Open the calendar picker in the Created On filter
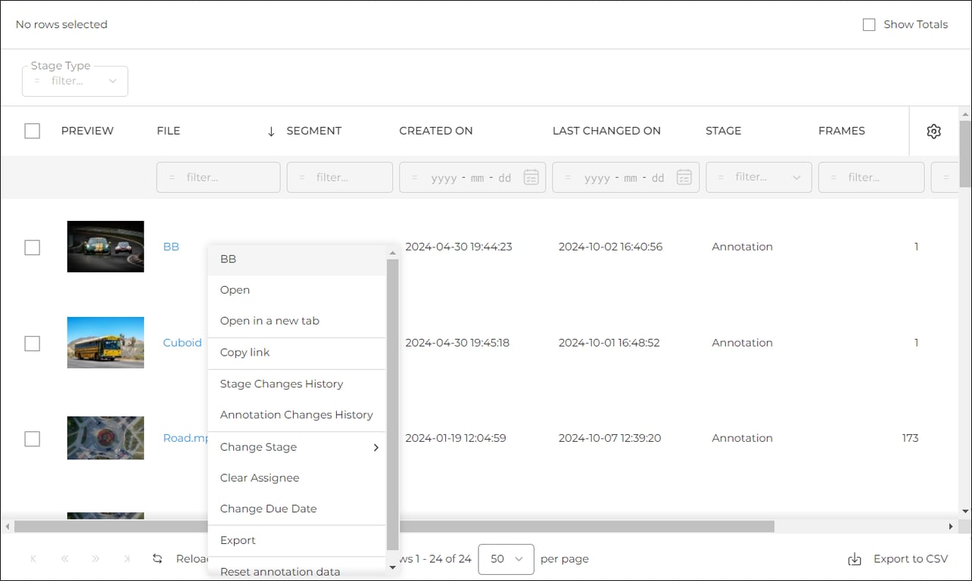This screenshot has width=972, height=581. point(530,177)
